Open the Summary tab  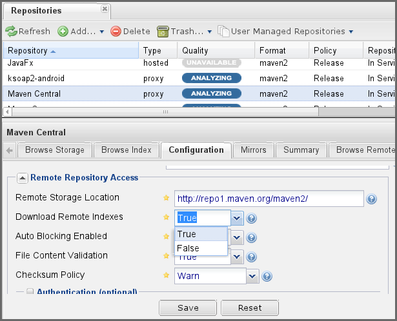pos(301,150)
